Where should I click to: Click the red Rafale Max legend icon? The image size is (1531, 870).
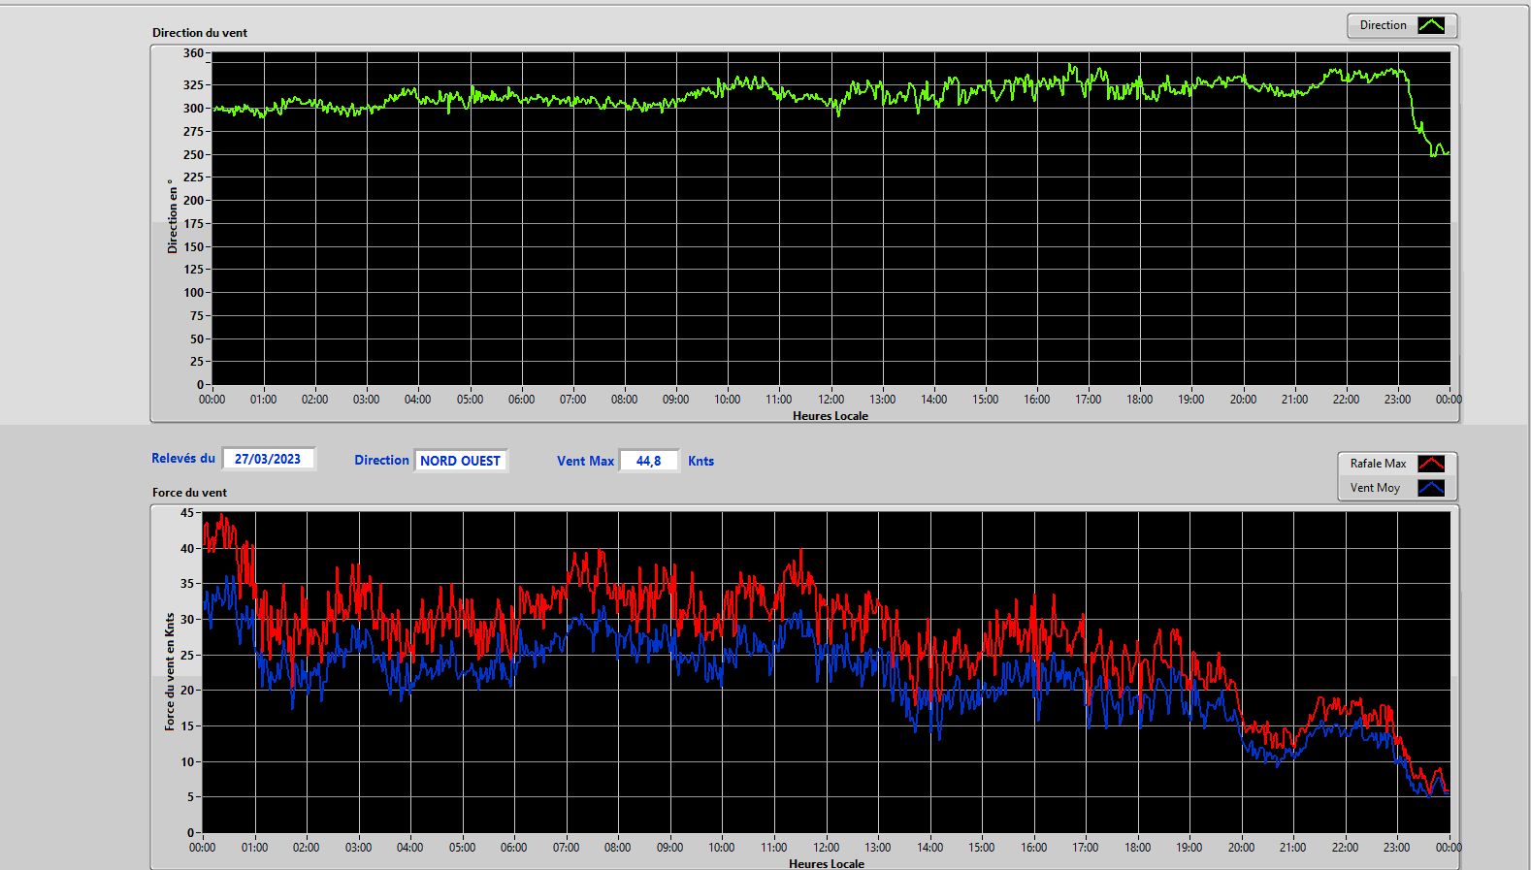(x=1431, y=464)
